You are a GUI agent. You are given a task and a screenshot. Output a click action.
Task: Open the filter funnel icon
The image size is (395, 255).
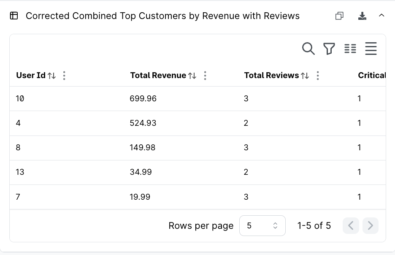click(329, 49)
